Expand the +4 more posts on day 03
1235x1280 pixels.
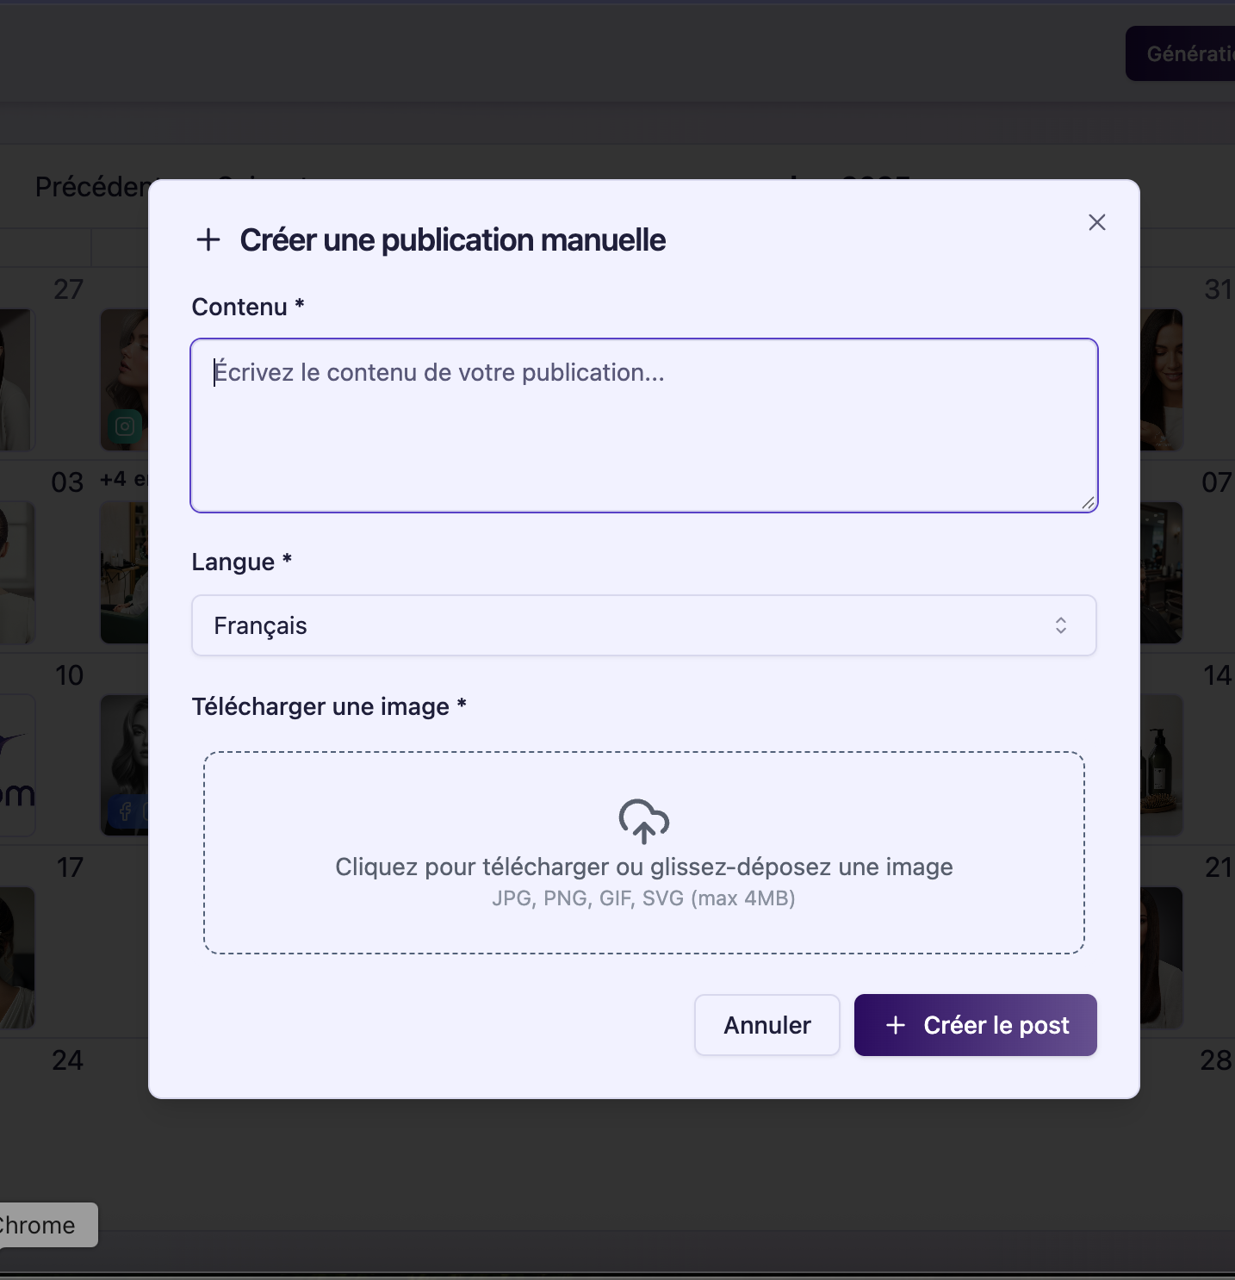click(x=122, y=480)
